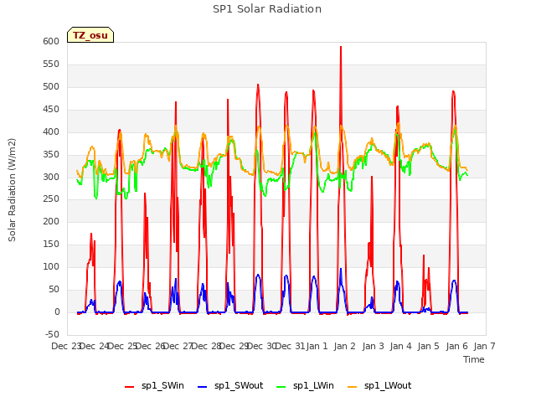Click the tallest red SWin peak near 590
Viewport: 536px width, 402px height.
pyautogui.click(x=341, y=47)
